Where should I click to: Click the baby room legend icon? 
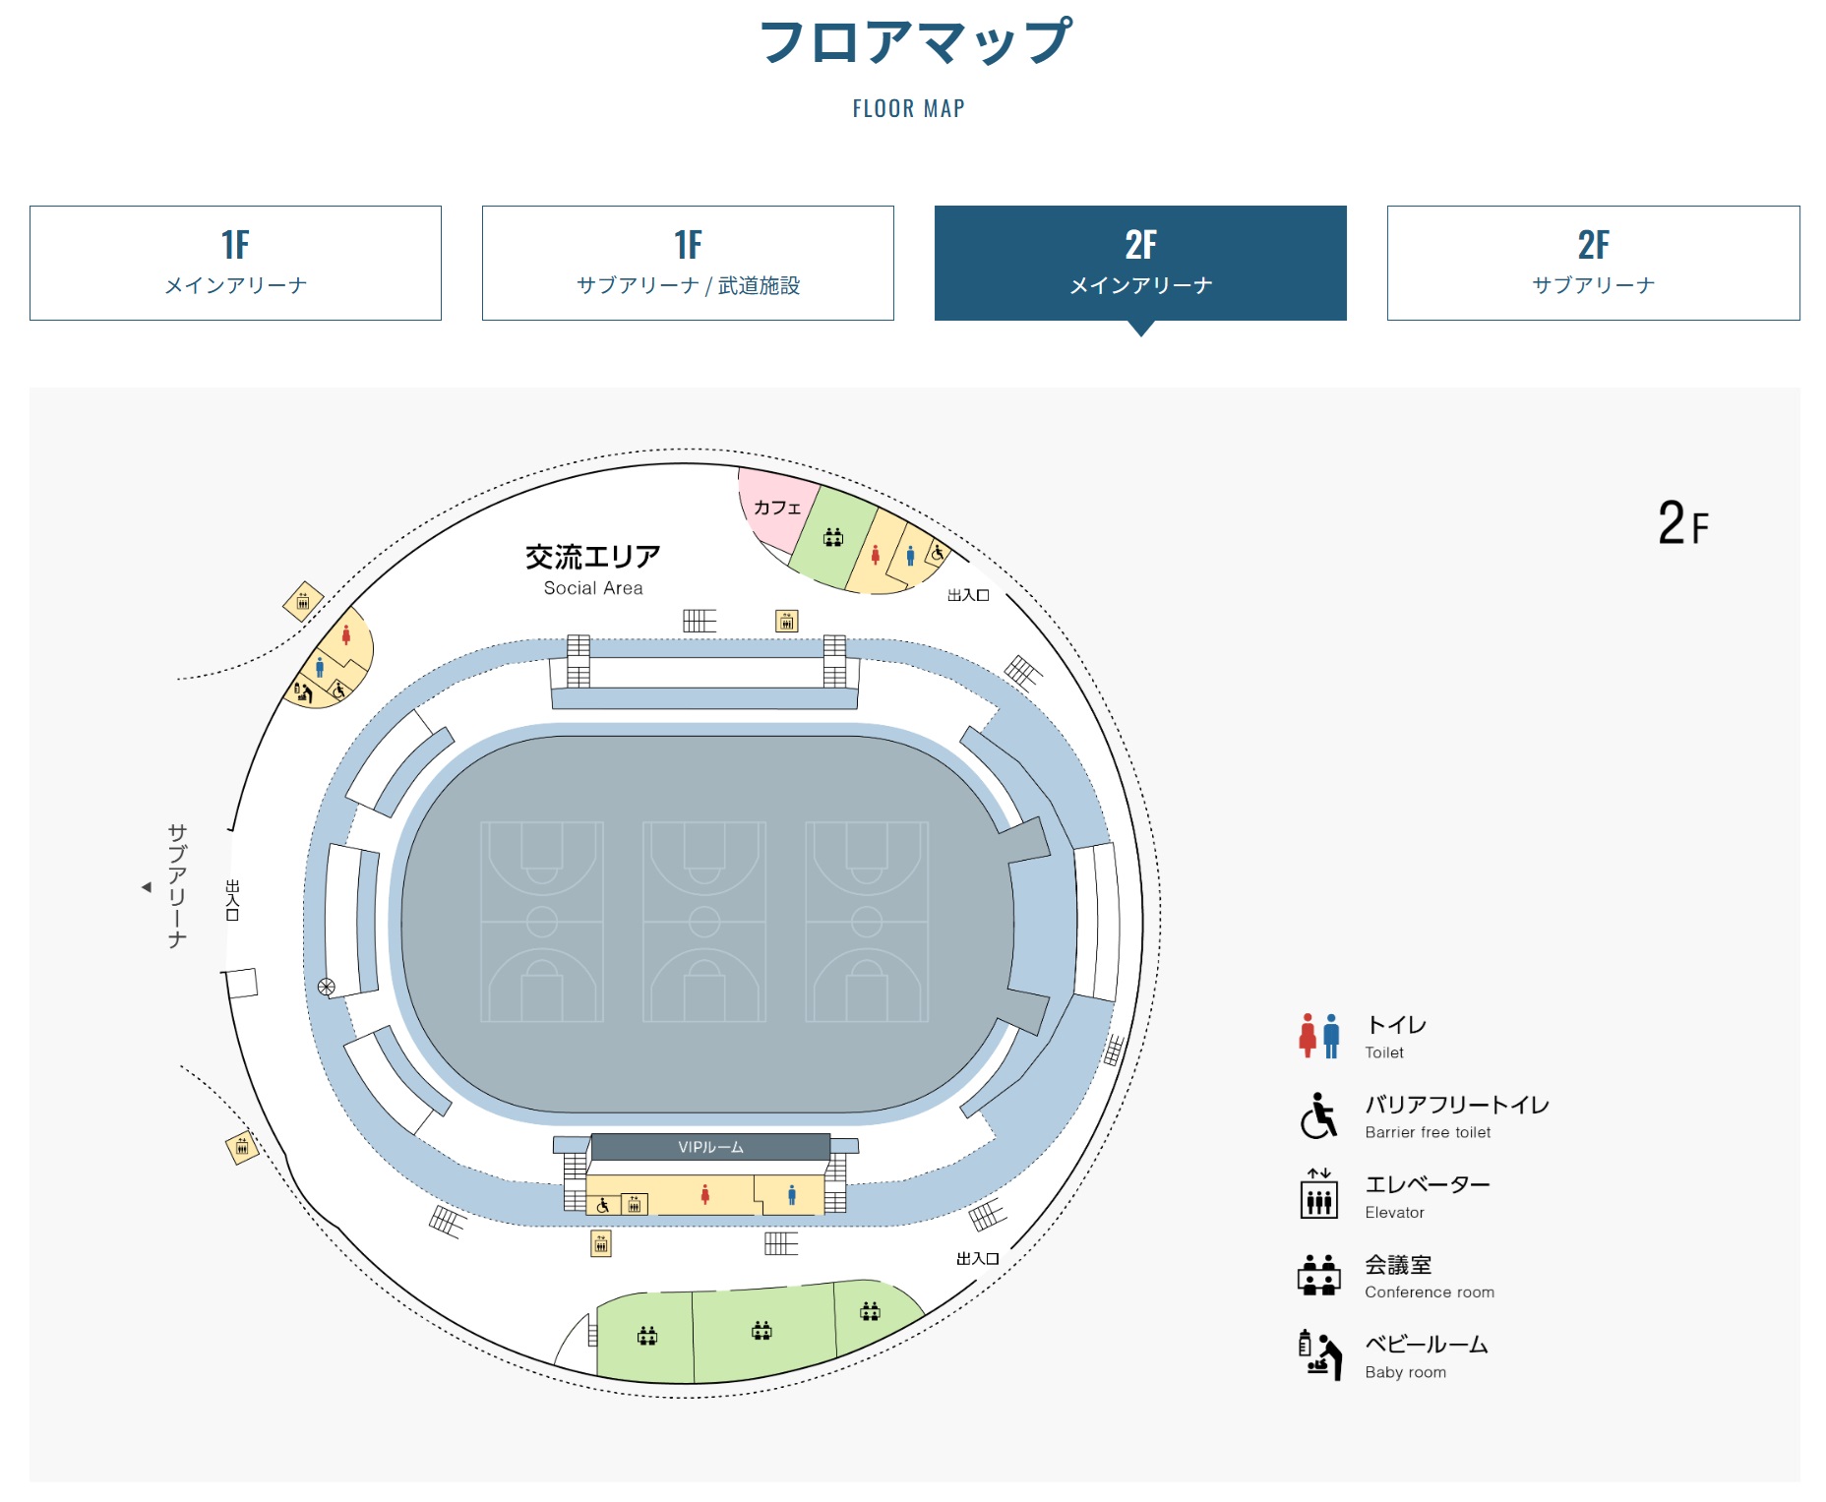[1319, 1354]
